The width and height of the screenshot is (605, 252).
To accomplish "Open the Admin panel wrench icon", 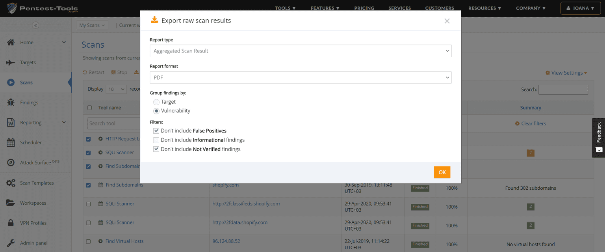I will (11, 243).
